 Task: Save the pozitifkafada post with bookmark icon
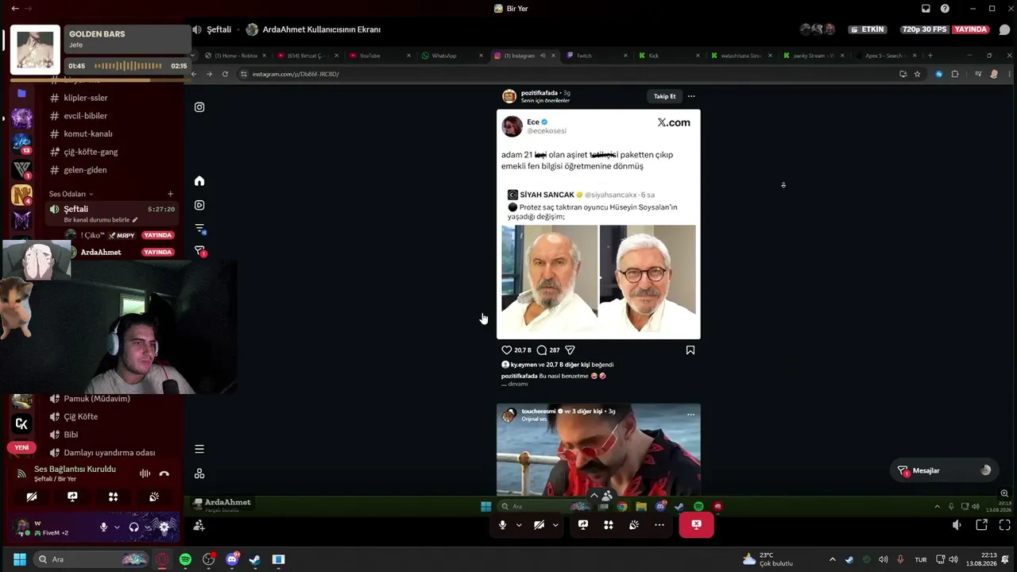[690, 350]
